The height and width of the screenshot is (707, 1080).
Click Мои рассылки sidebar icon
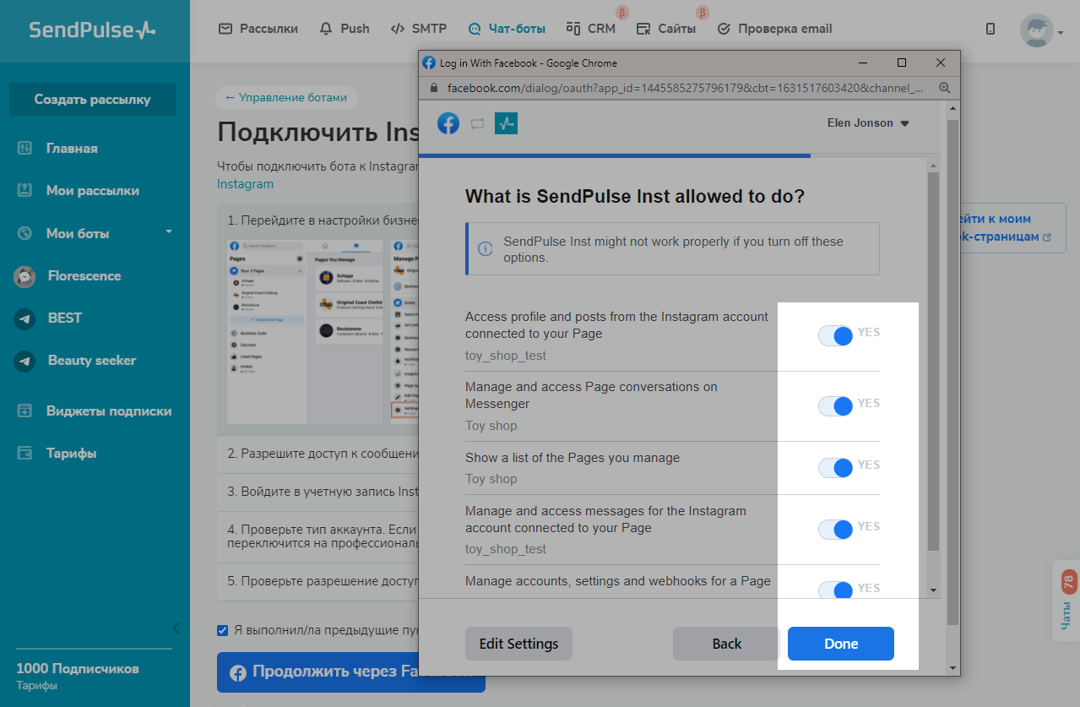pyautogui.click(x=24, y=190)
